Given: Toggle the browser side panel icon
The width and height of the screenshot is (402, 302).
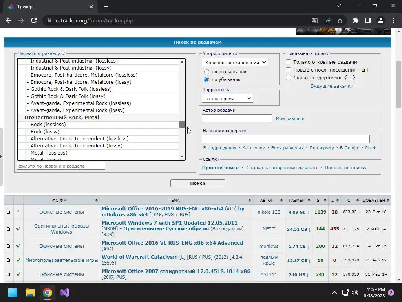Looking at the screenshot, I should [x=368, y=20].
